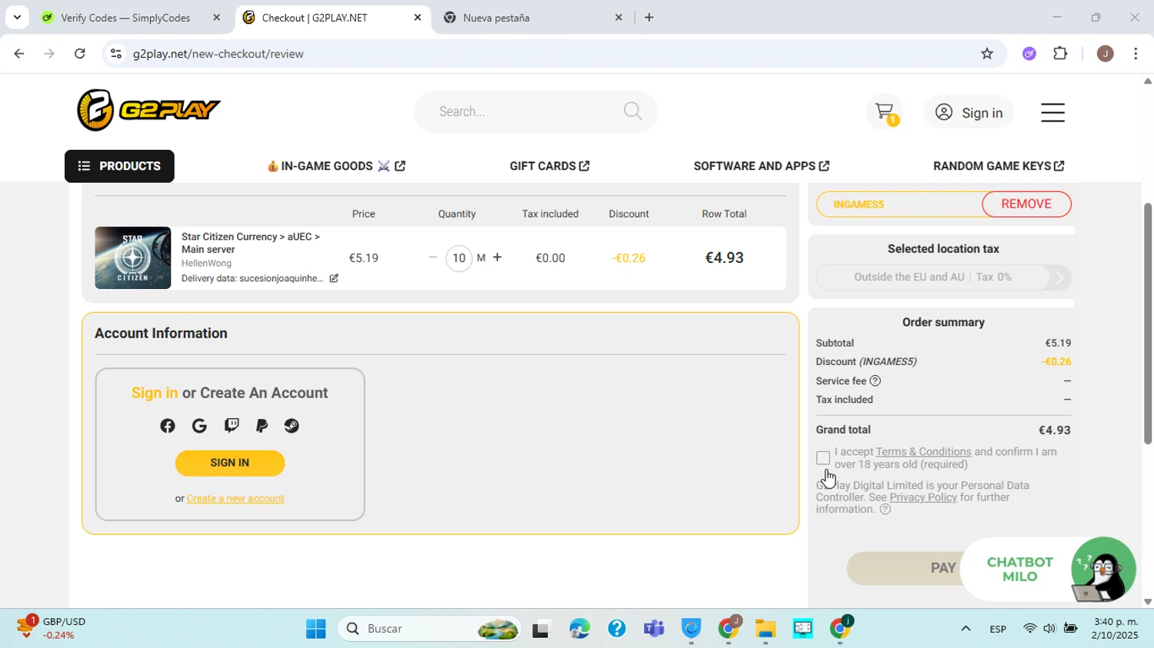Sign in with PayPal icon

coord(262,426)
